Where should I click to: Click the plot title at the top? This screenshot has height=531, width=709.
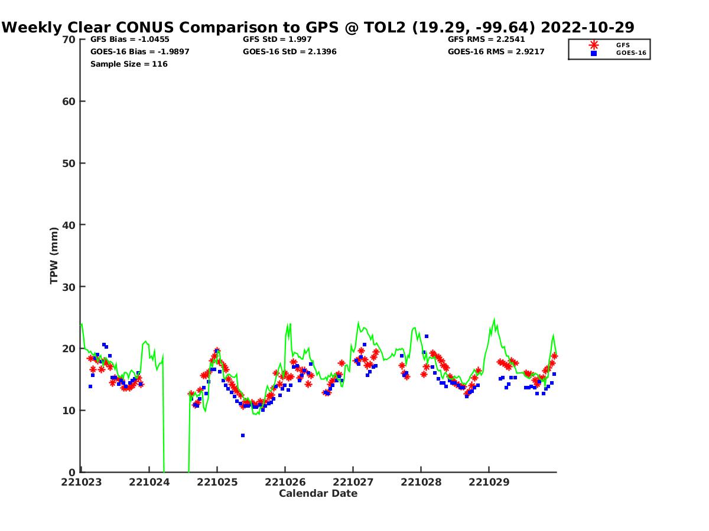tap(318, 27)
